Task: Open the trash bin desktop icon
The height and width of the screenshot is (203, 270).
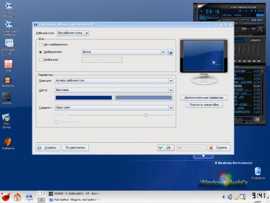Action: click(x=258, y=173)
